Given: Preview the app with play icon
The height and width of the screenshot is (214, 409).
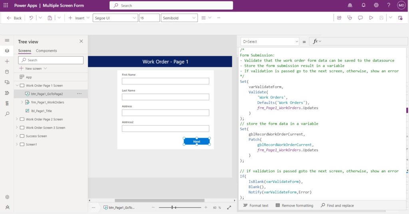Looking at the screenshot, I should coord(371,18).
